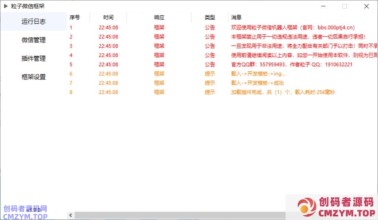This screenshot has width=378, height=220.
Task: Click the 粒子微信框架 title bar app icon
Action: coord(6,6)
